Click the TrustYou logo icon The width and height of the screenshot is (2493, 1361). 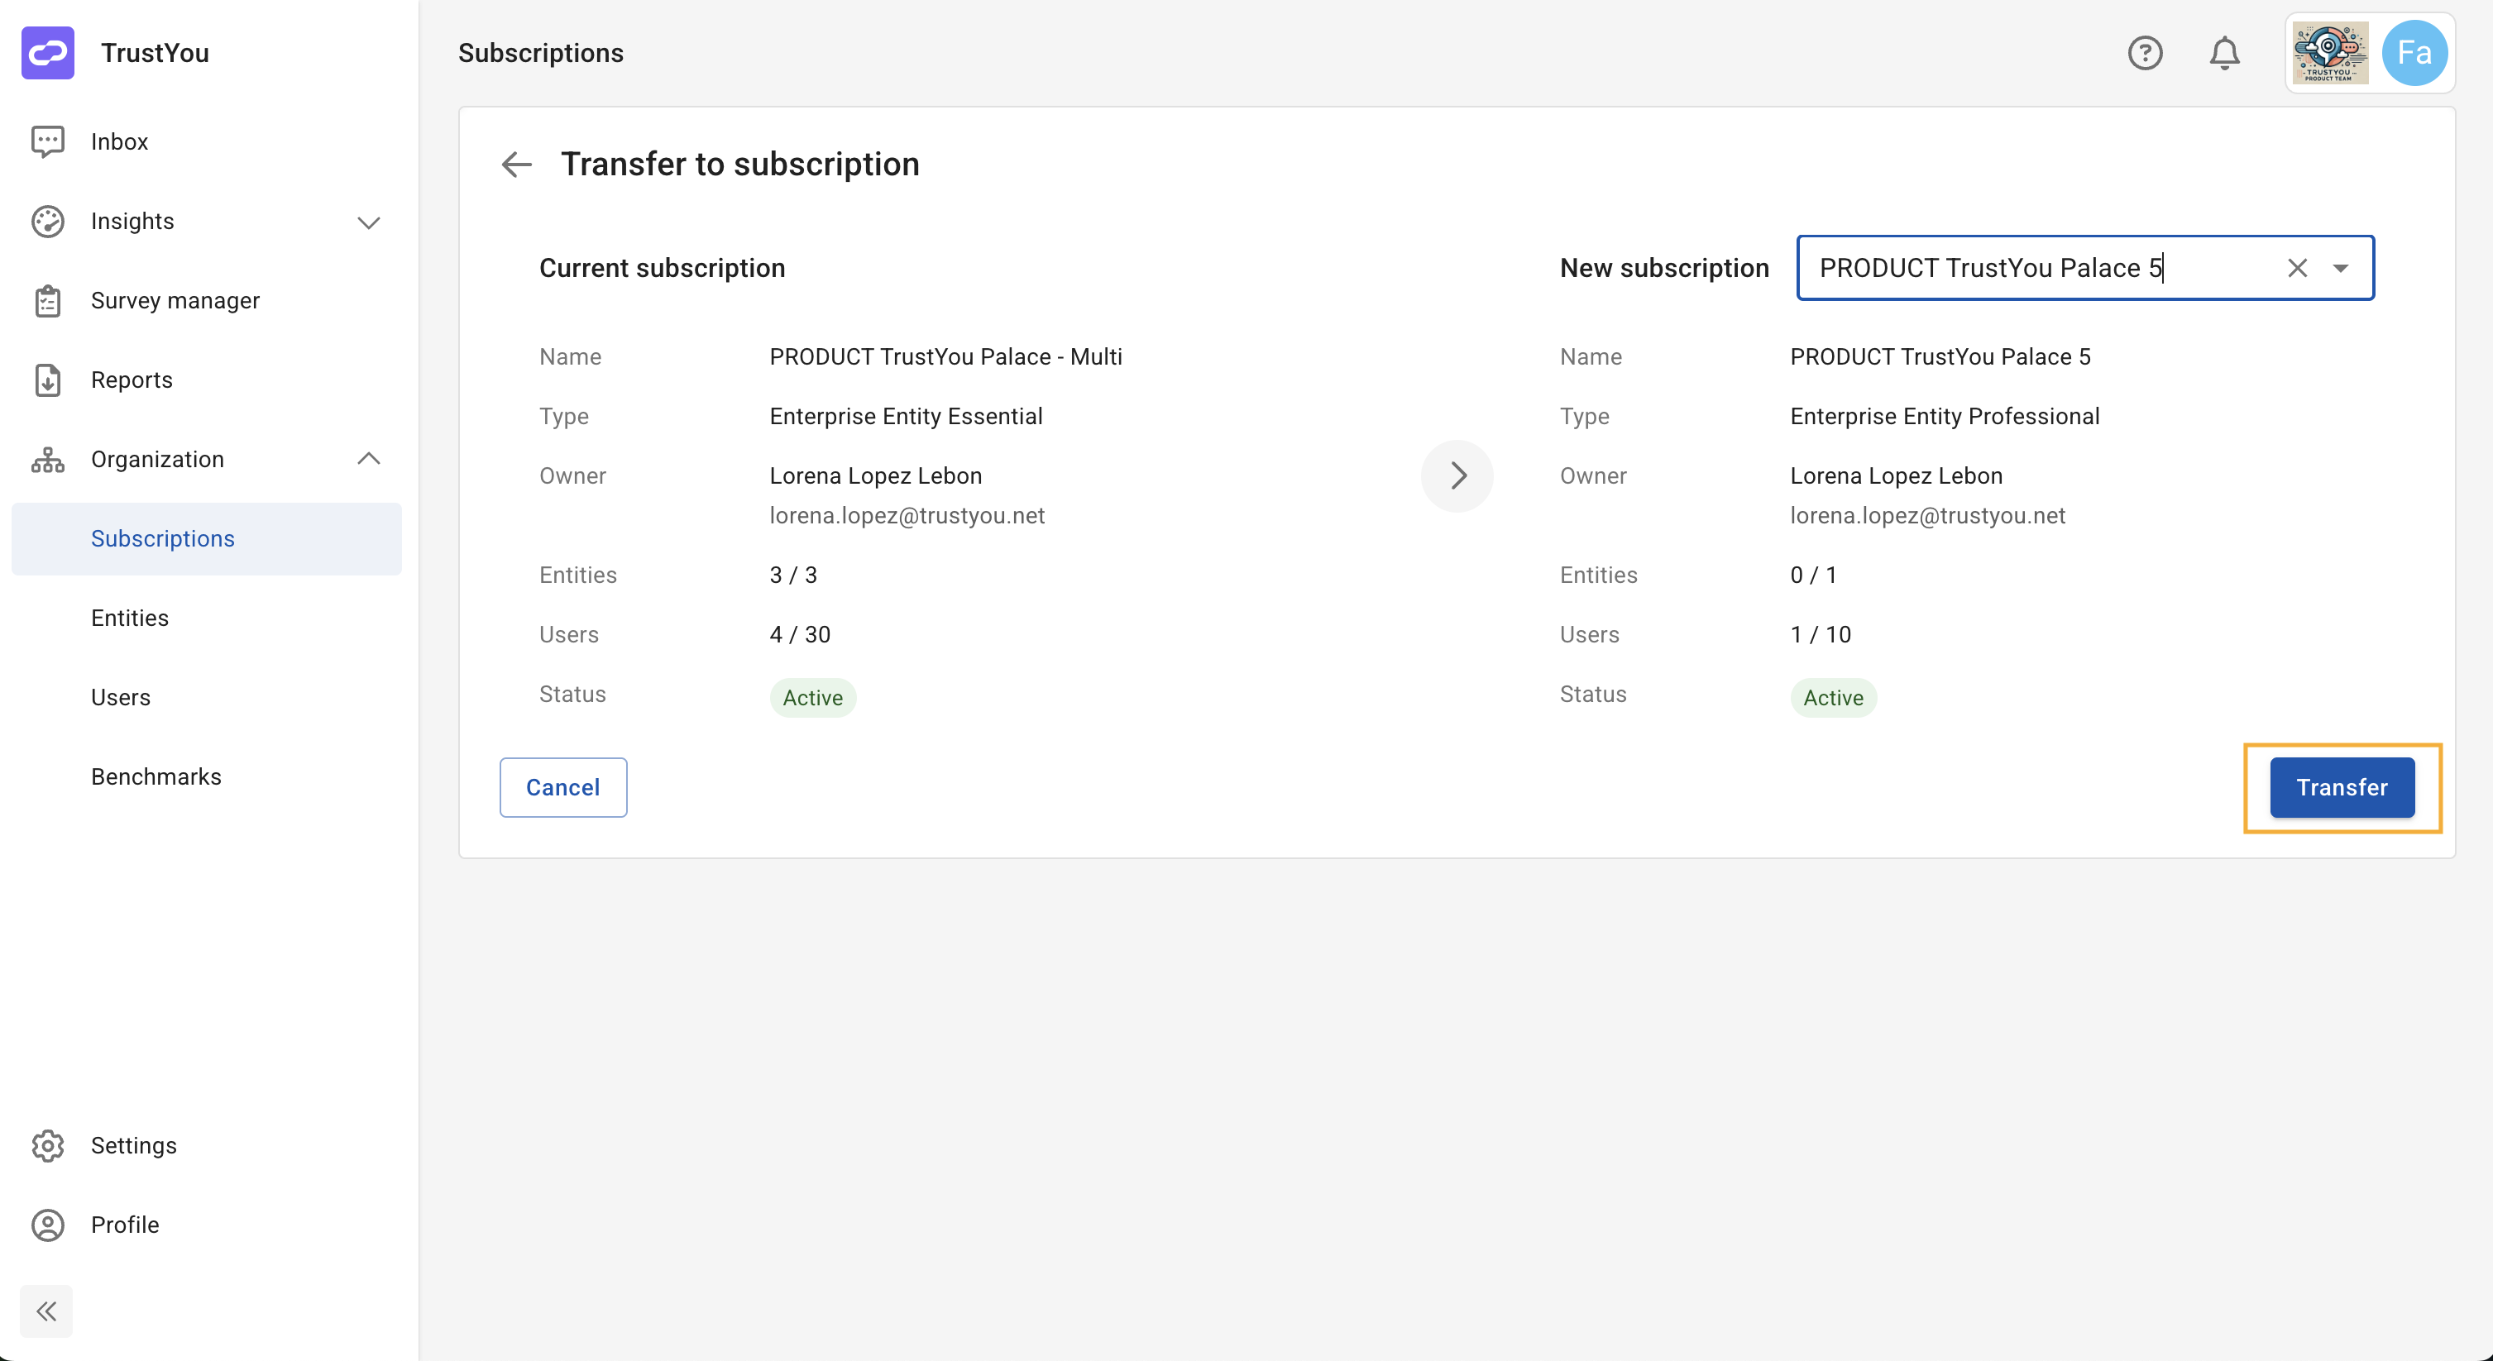click(47, 52)
